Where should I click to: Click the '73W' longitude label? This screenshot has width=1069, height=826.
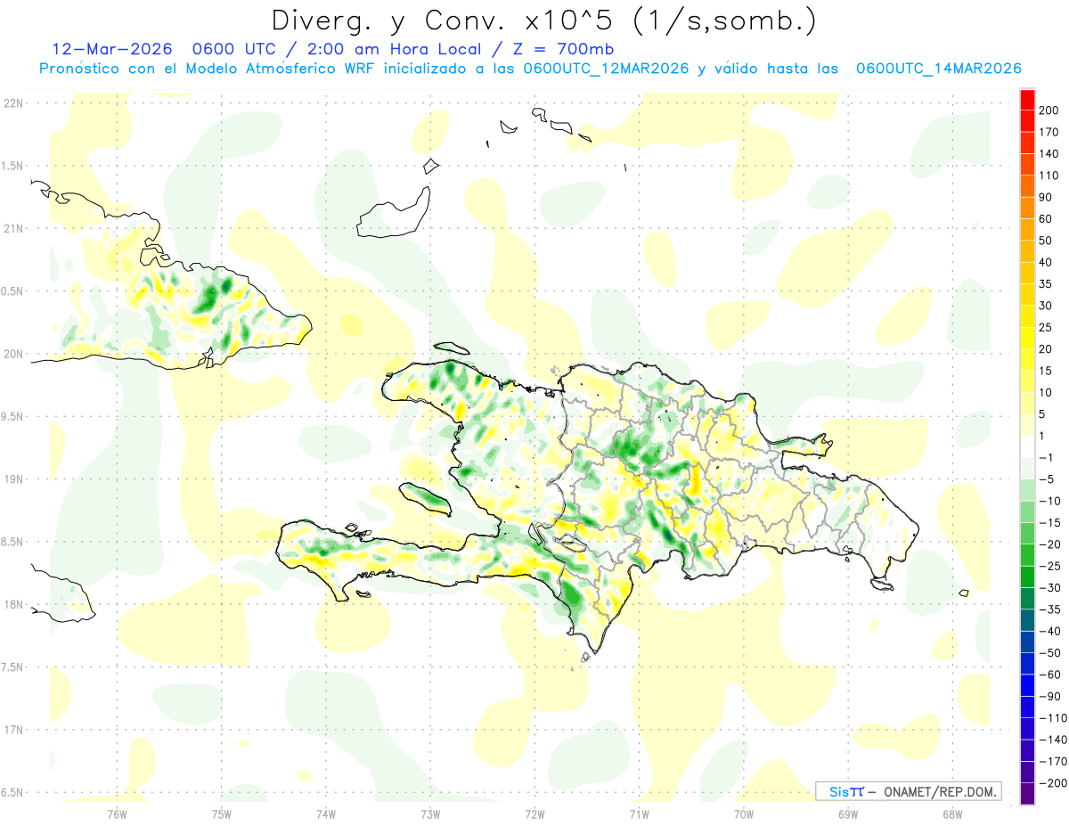(430, 814)
